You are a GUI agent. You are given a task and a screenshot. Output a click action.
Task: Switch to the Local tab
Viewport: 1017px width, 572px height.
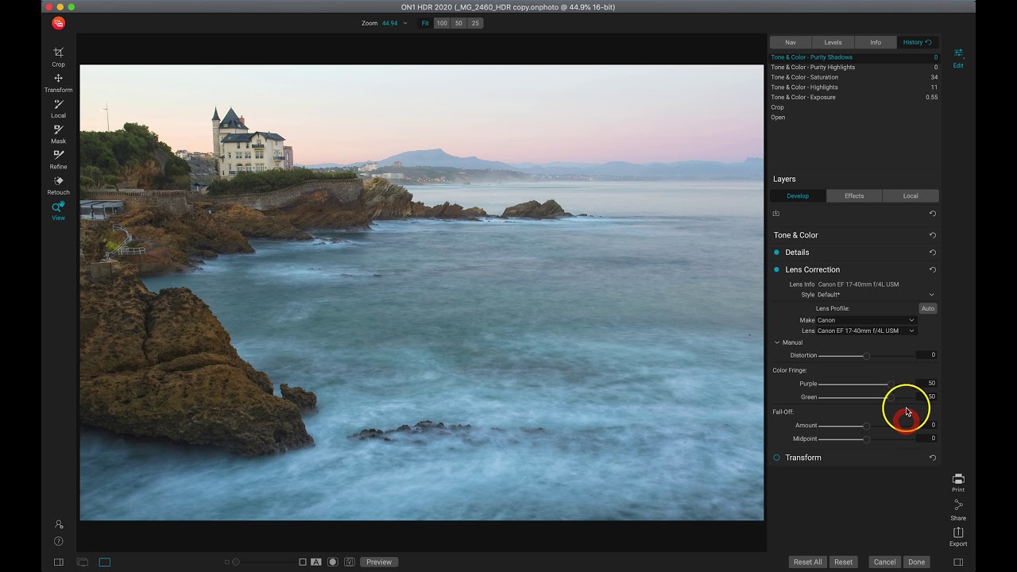click(911, 196)
